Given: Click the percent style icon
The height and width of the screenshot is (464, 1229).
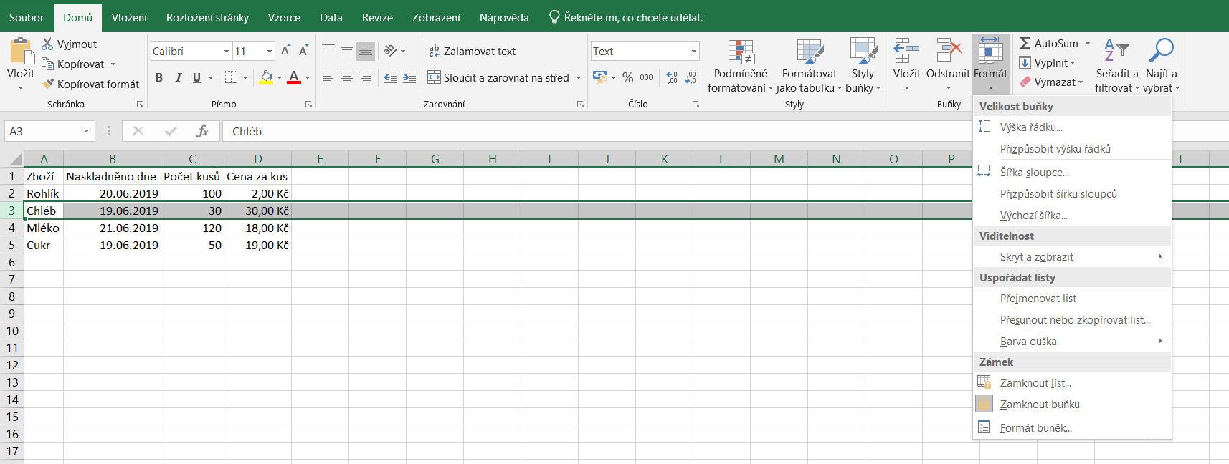Looking at the screenshot, I should click(x=628, y=77).
